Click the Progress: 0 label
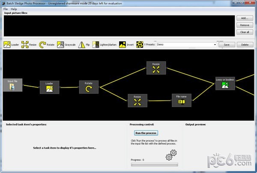Image resolution: width=257 pixels, height=173 pixels. [x=137, y=160]
